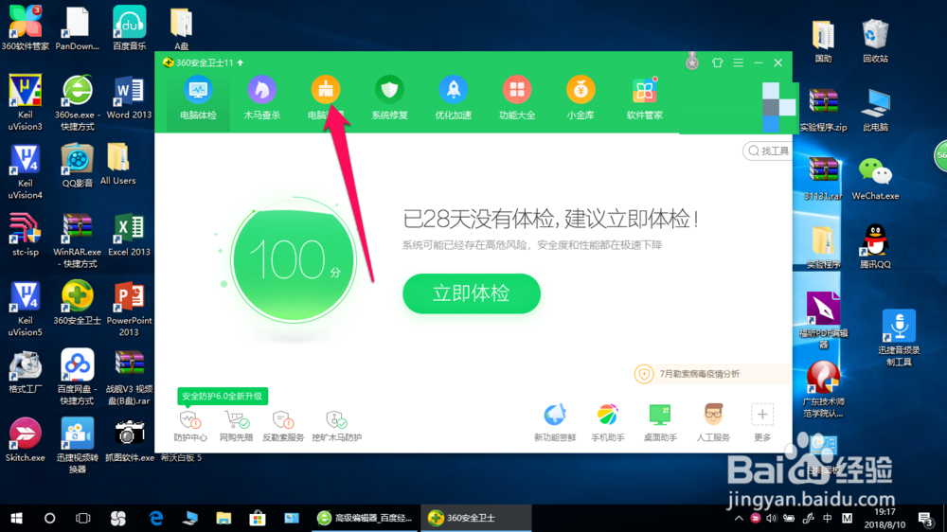Open the 此电脑 desktop icon

pos(875,110)
